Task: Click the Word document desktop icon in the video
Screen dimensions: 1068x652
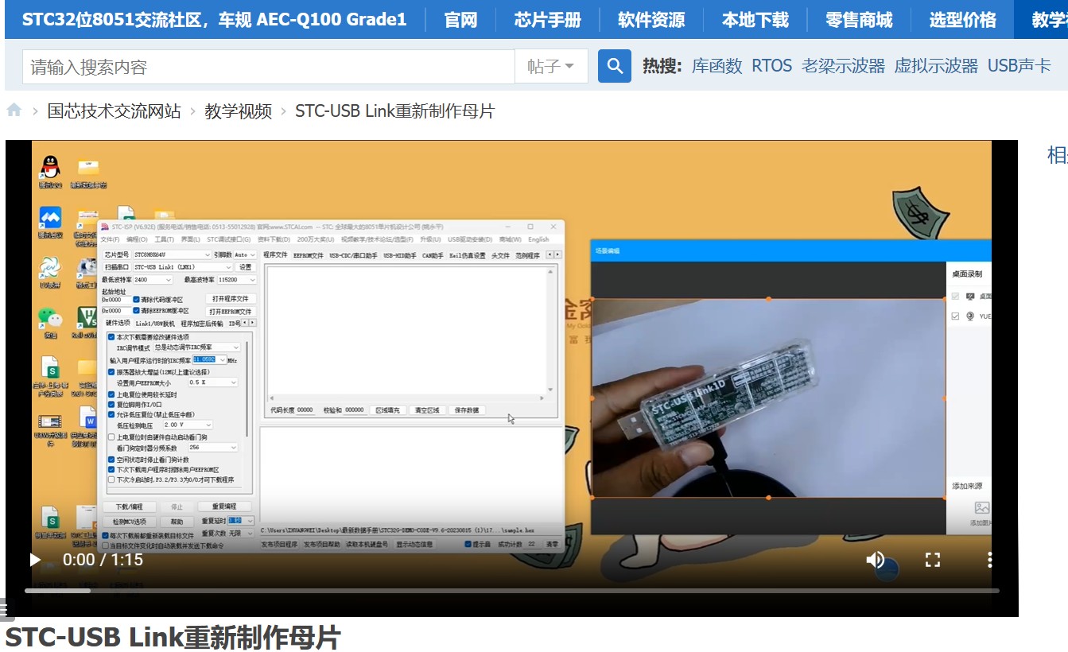Action: click(87, 417)
